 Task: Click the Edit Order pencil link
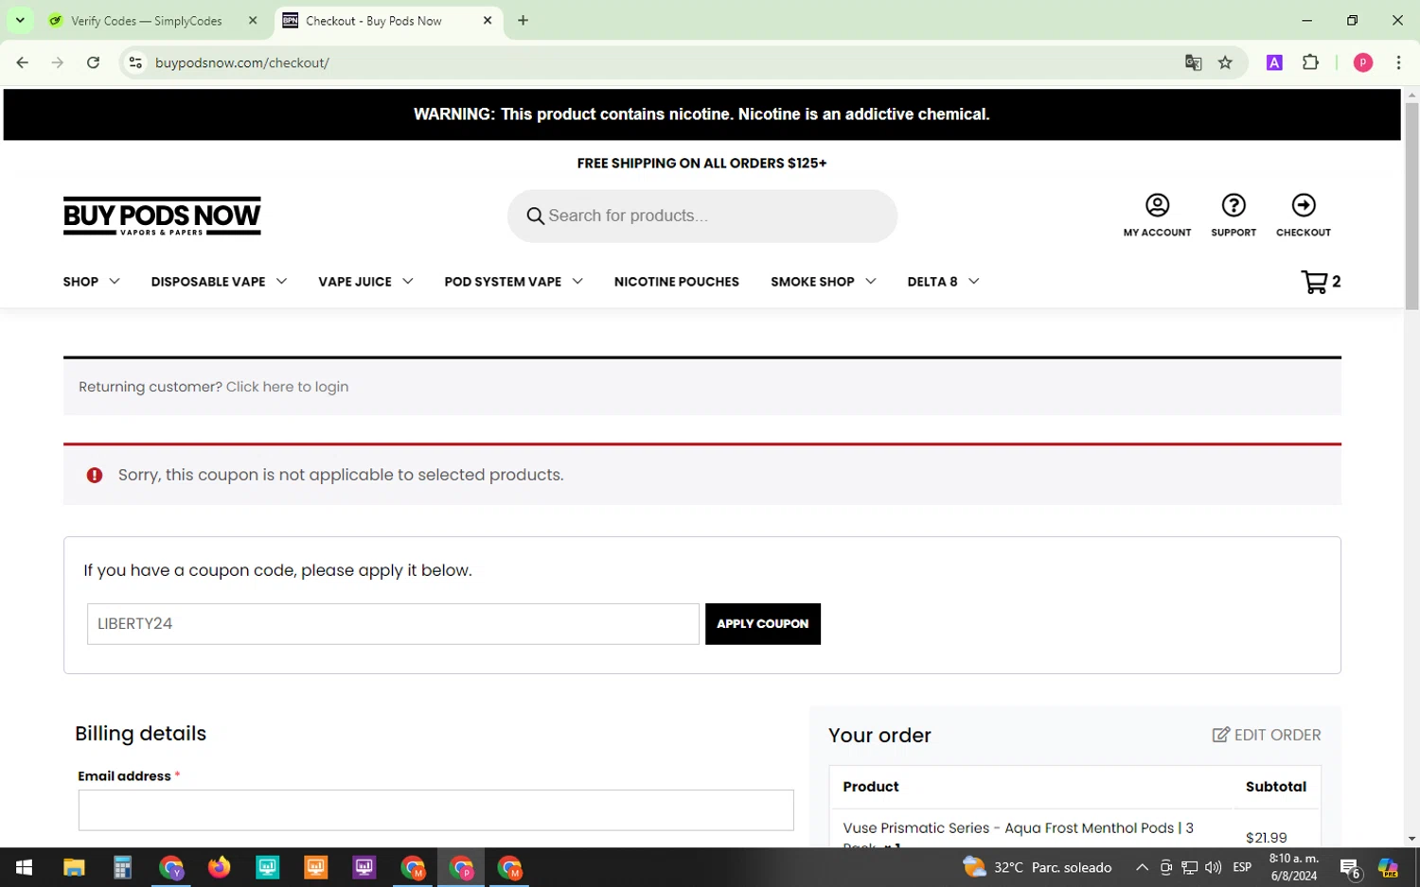pos(1267,735)
